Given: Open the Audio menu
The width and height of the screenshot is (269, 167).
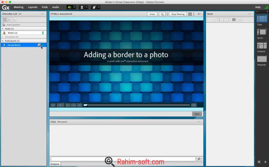Looking at the screenshot, I should (x=56, y=7).
